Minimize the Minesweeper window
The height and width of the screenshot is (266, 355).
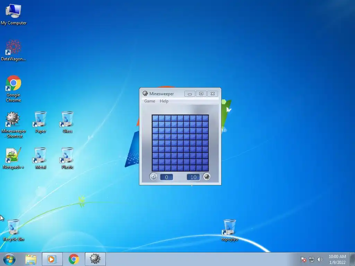coord(190,94)
